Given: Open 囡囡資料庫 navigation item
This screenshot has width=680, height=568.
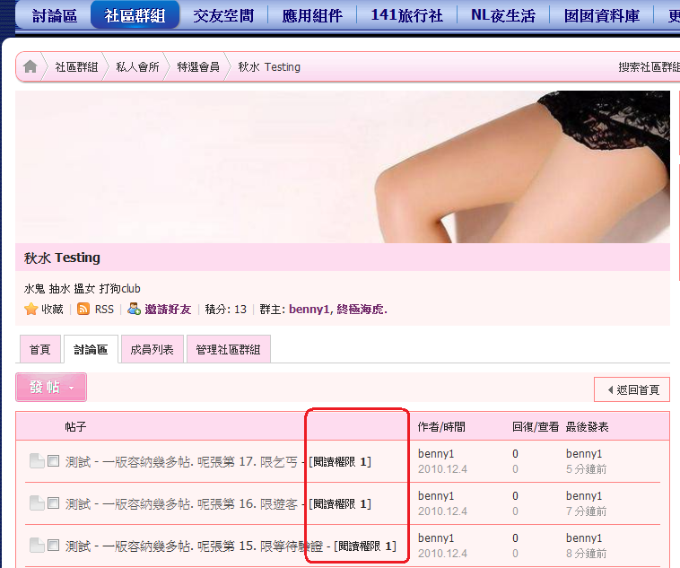Looking at the screenshot, I should click(x=602, y=15).
